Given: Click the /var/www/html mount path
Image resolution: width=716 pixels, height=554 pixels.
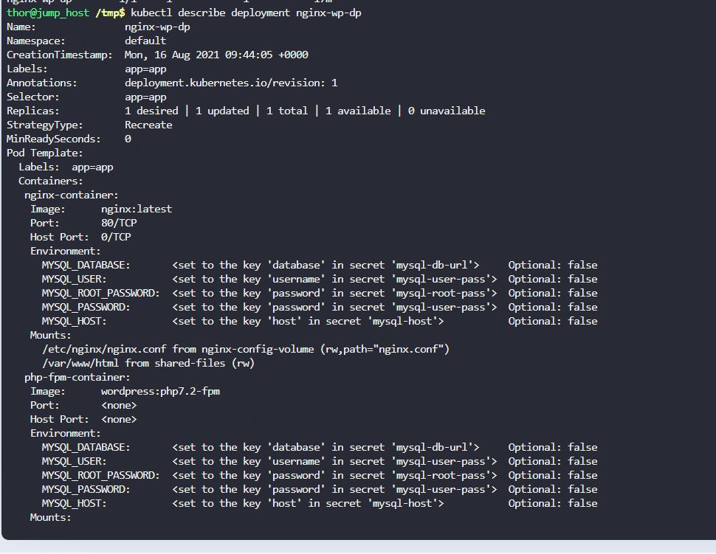Looking at the screenshot, I should 80,363.
